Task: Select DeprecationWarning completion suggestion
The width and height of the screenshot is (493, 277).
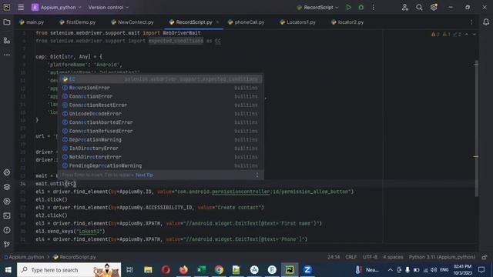Action: coord(161,139)
